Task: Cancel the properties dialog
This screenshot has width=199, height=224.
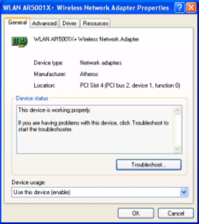Action: (176, 213)
